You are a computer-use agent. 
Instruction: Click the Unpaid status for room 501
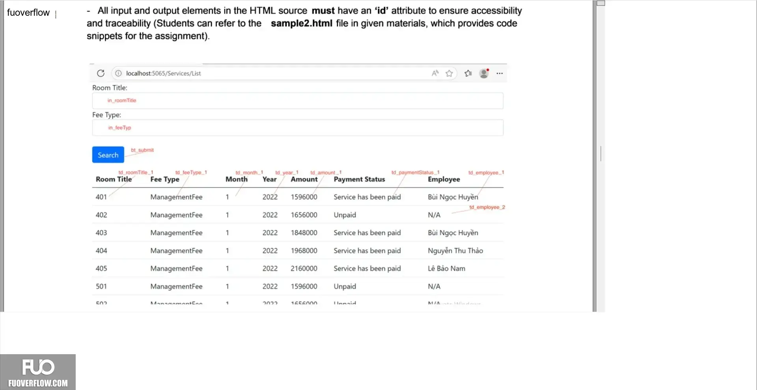click(x=345, y=286)
